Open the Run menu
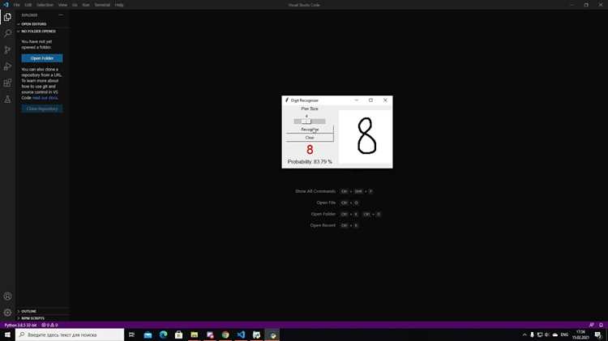 [x=86, y=5]
